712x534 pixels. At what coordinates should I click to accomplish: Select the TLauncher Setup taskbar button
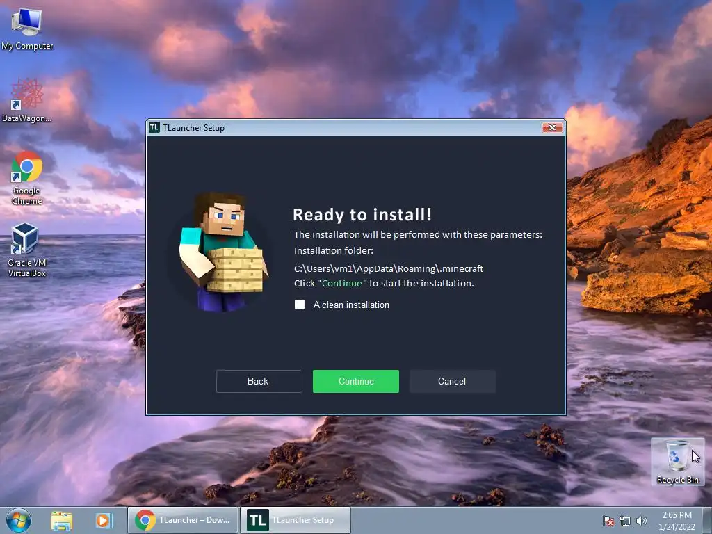295,520
